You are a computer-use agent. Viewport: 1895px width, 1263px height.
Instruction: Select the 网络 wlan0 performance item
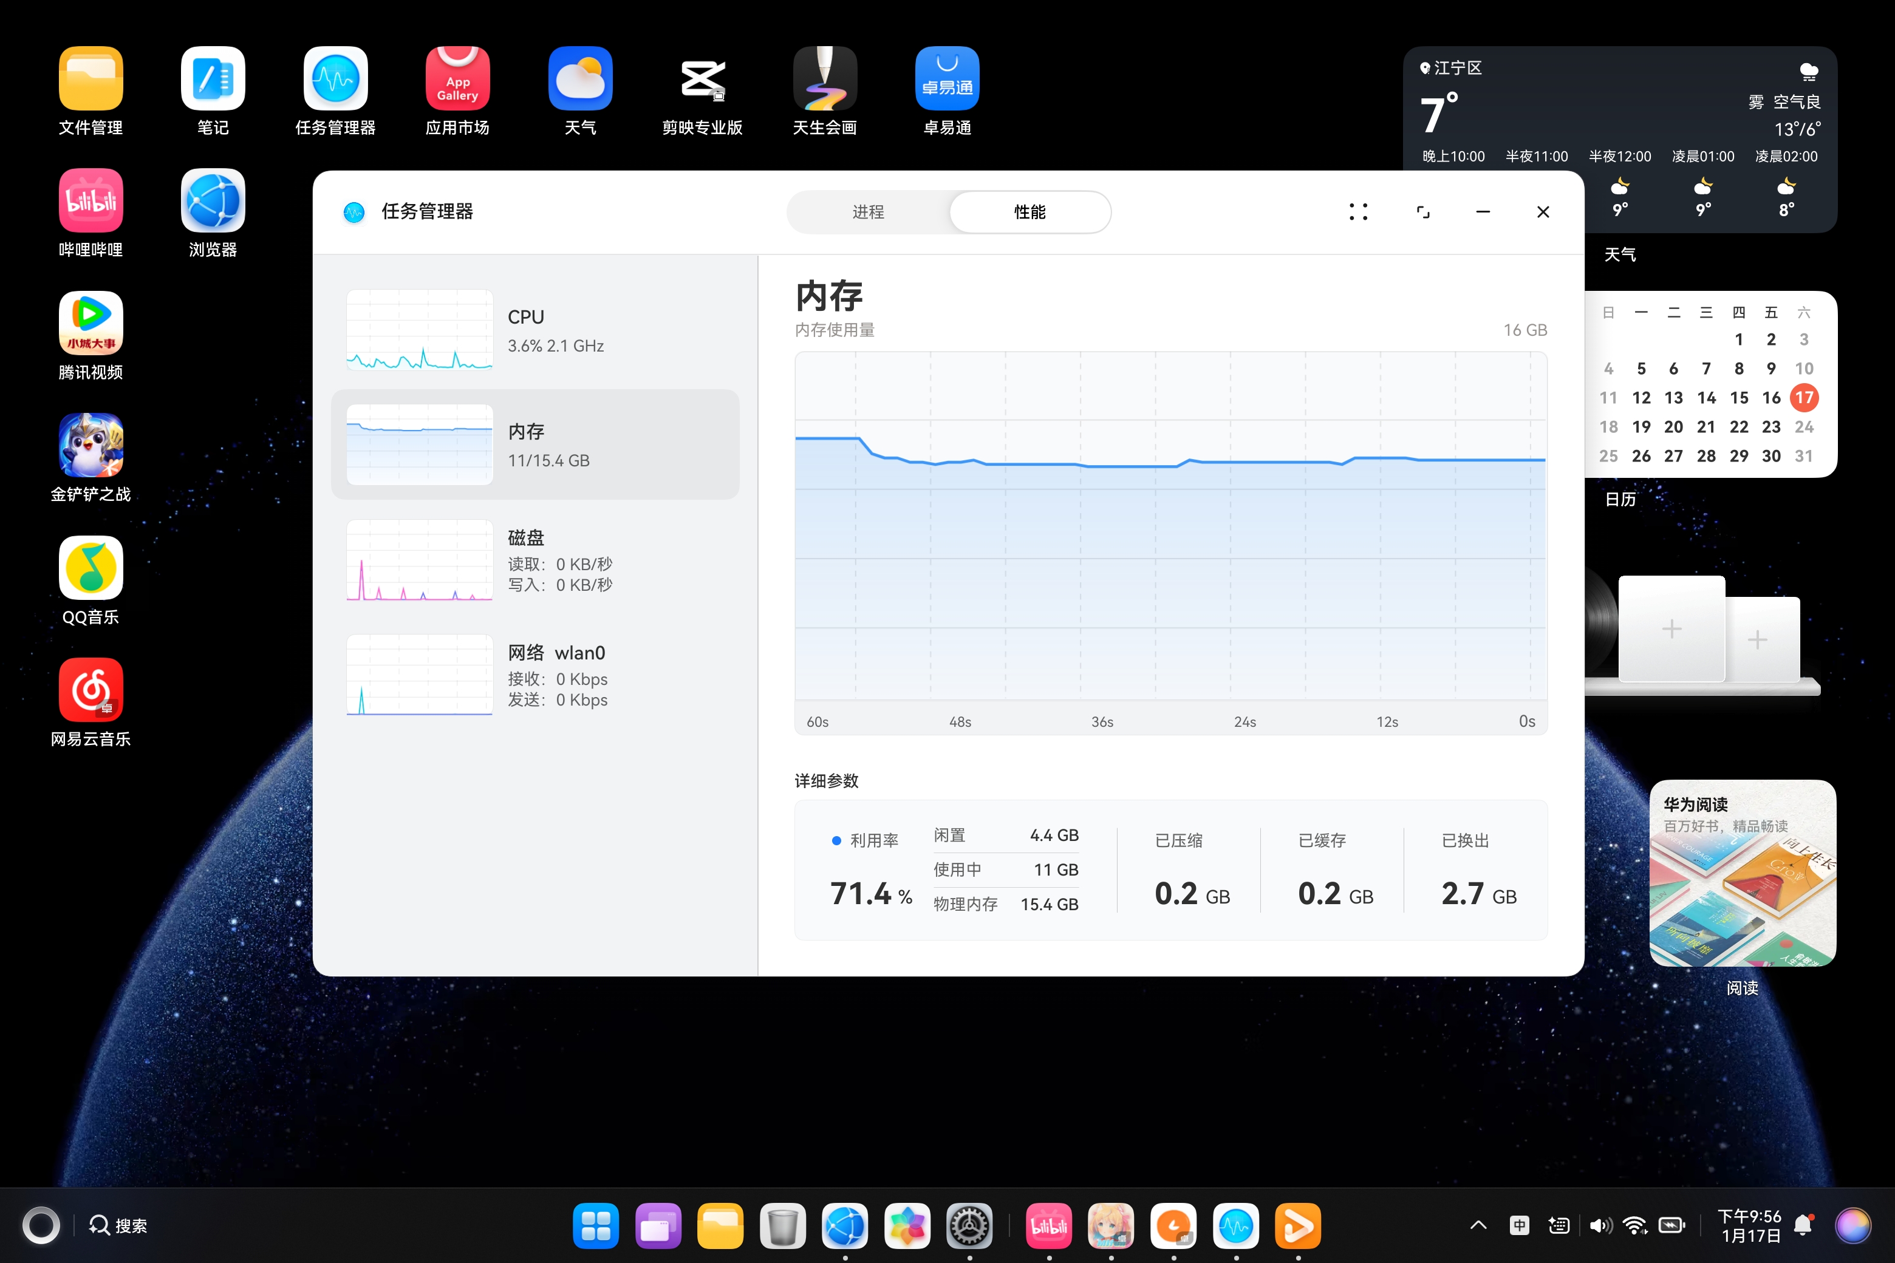click(535, 675)
